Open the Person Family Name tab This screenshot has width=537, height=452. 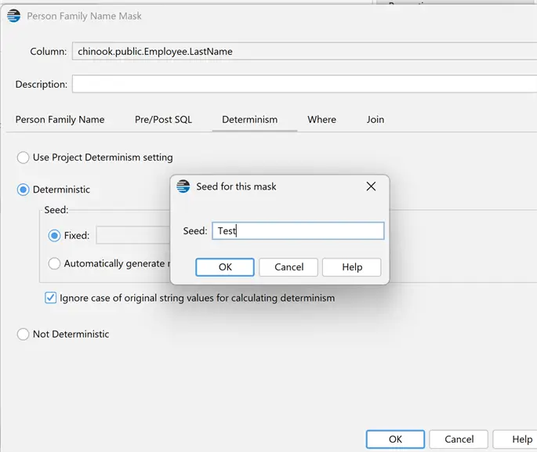click(60, 119)
